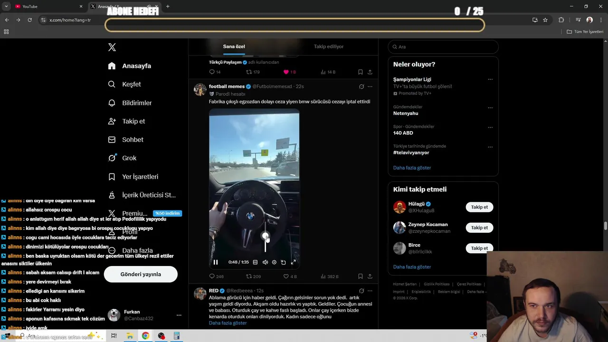This screenshot has height=342, width=608.
Task: Bookmark the Türkçü Paylaşım post
Action: (x=361, y=72)
